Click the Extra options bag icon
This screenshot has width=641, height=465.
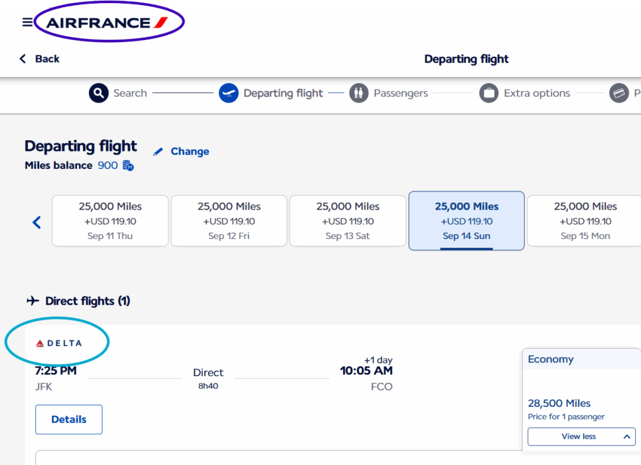point(488,93)
